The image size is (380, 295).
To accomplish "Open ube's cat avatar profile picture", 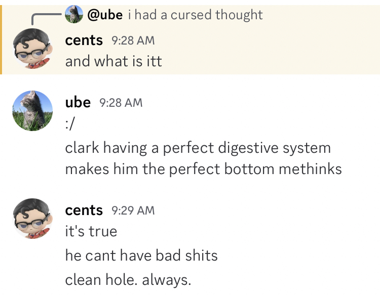I will (x=32, y=110).
